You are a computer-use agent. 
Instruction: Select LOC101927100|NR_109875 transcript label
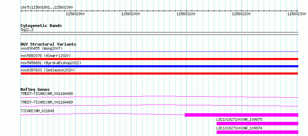tap(239, 119)
